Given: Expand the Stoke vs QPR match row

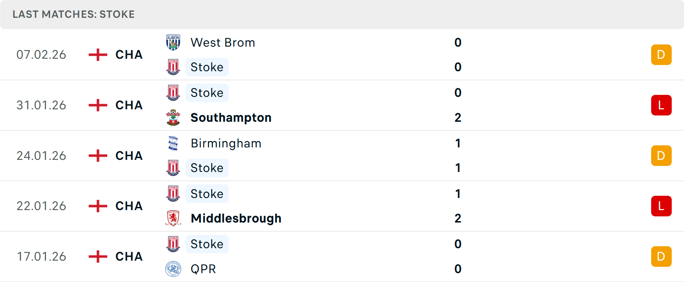Looking at the screenshot, I should click(342, 256).
